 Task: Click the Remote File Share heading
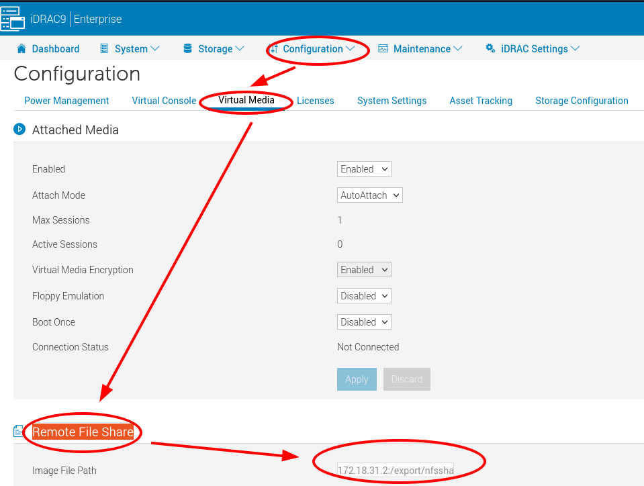coord(83,432)
